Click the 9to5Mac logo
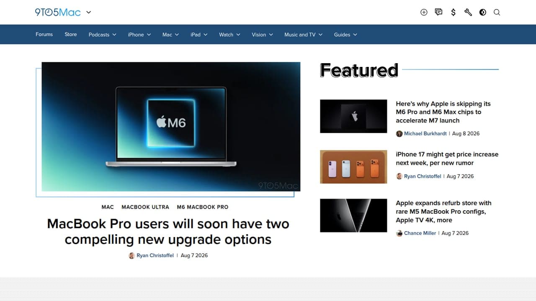This screenshot has width=536, height=301. (58, 12)
